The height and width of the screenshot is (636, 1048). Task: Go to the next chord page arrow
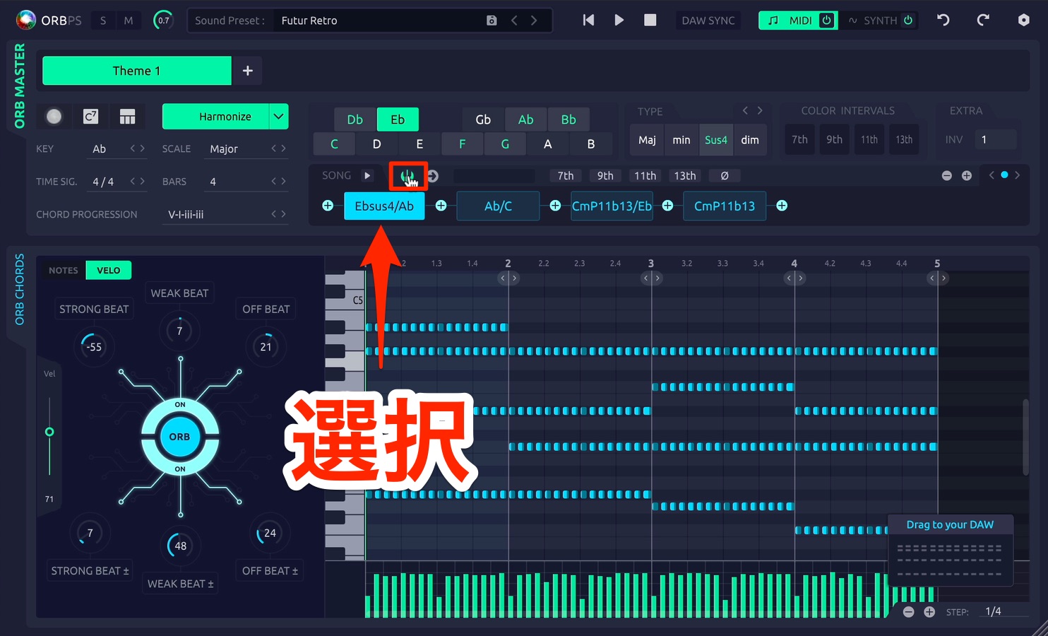(x=1018, y=175)
